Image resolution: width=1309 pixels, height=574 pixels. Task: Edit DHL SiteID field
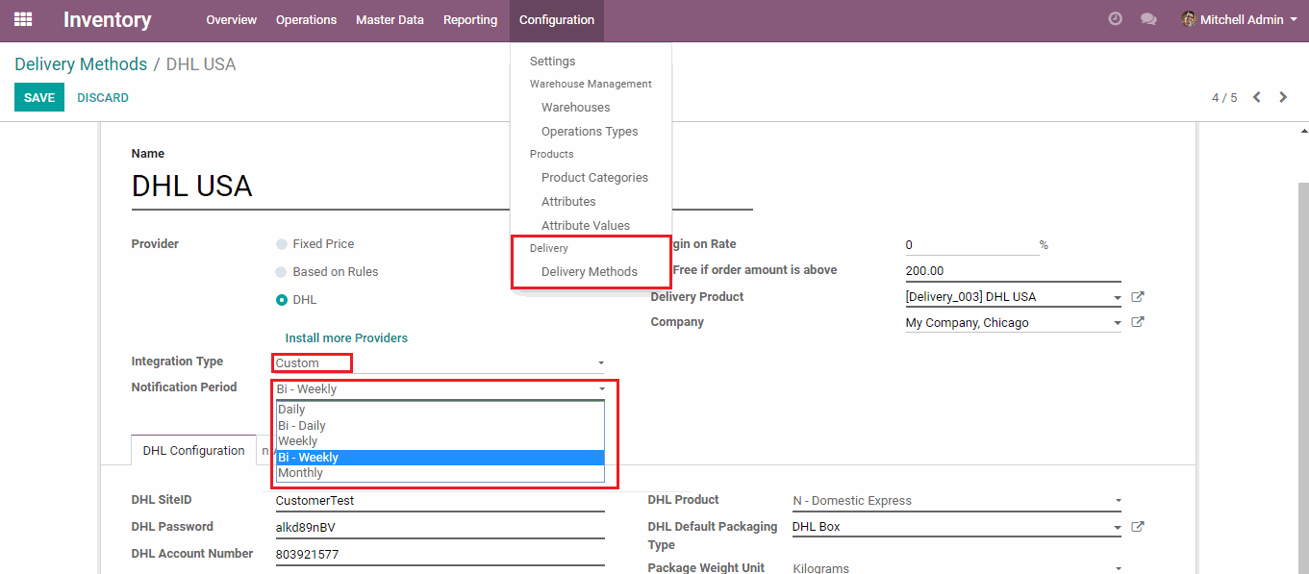click(x=440, y=501)
